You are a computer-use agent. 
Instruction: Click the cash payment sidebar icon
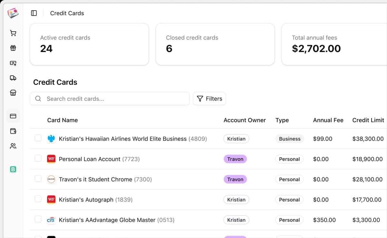(x=13, y=63)
